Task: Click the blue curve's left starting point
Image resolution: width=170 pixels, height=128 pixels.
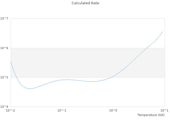Action: coord(11,62)
